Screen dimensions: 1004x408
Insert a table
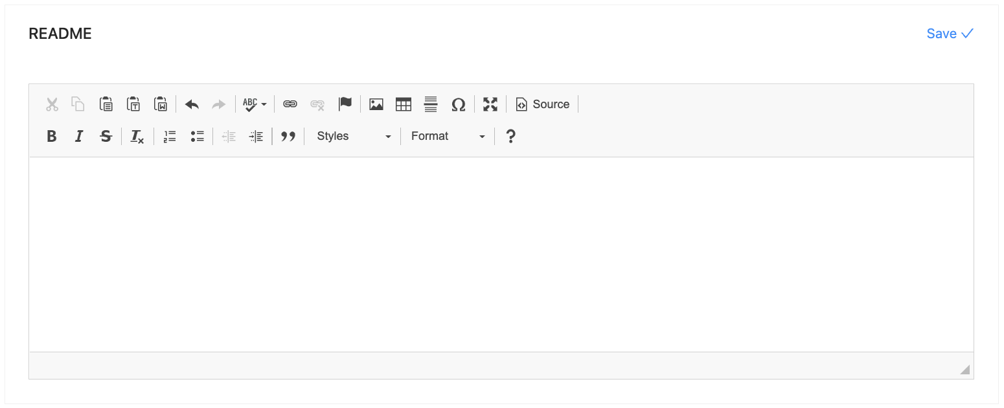(404, 104)
